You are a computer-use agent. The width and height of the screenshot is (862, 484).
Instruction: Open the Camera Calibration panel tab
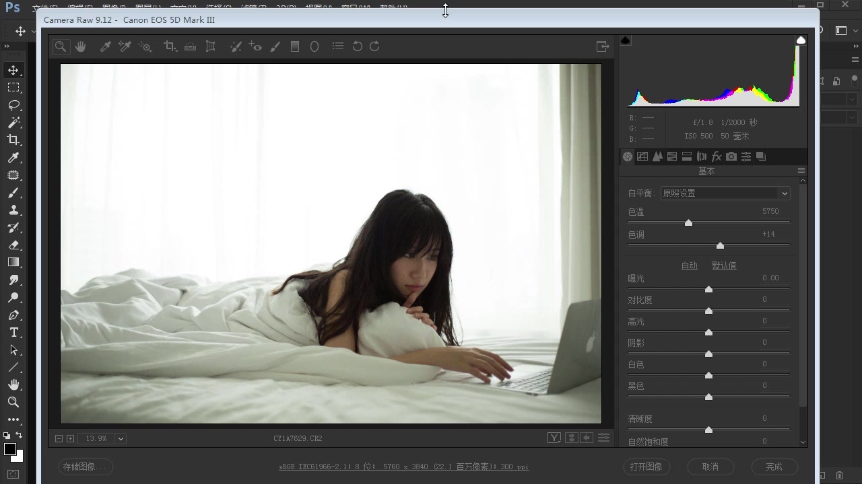[731, 157]
